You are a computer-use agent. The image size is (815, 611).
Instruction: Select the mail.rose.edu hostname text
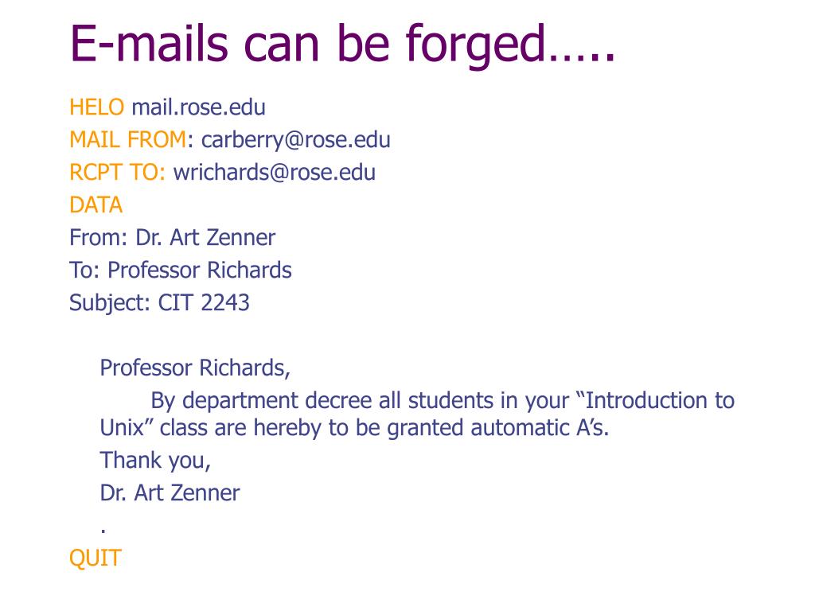click(198, 107)
